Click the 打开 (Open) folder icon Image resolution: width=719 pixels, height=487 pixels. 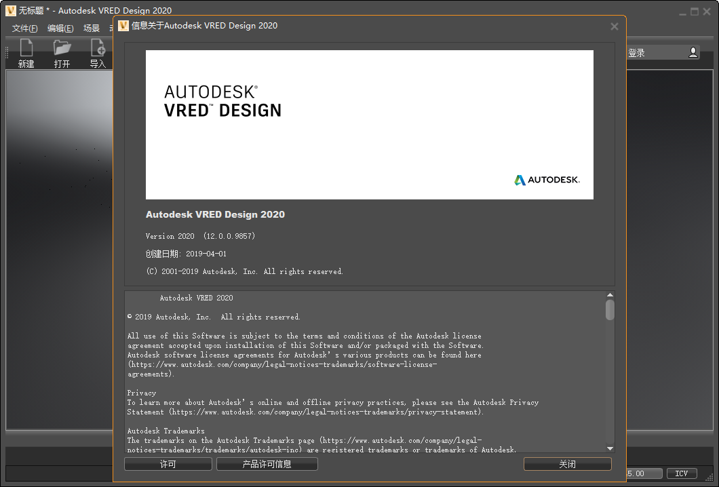point(62,47)
